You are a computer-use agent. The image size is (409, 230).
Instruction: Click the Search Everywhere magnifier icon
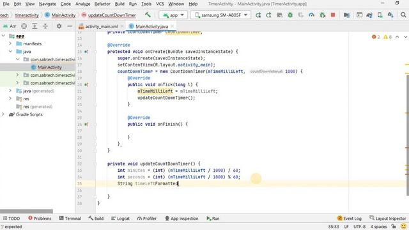[403, 15]
